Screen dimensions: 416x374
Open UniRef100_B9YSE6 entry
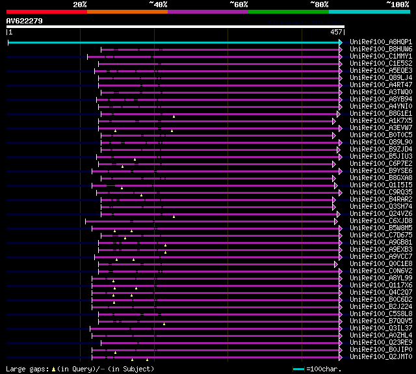(381, 171)
